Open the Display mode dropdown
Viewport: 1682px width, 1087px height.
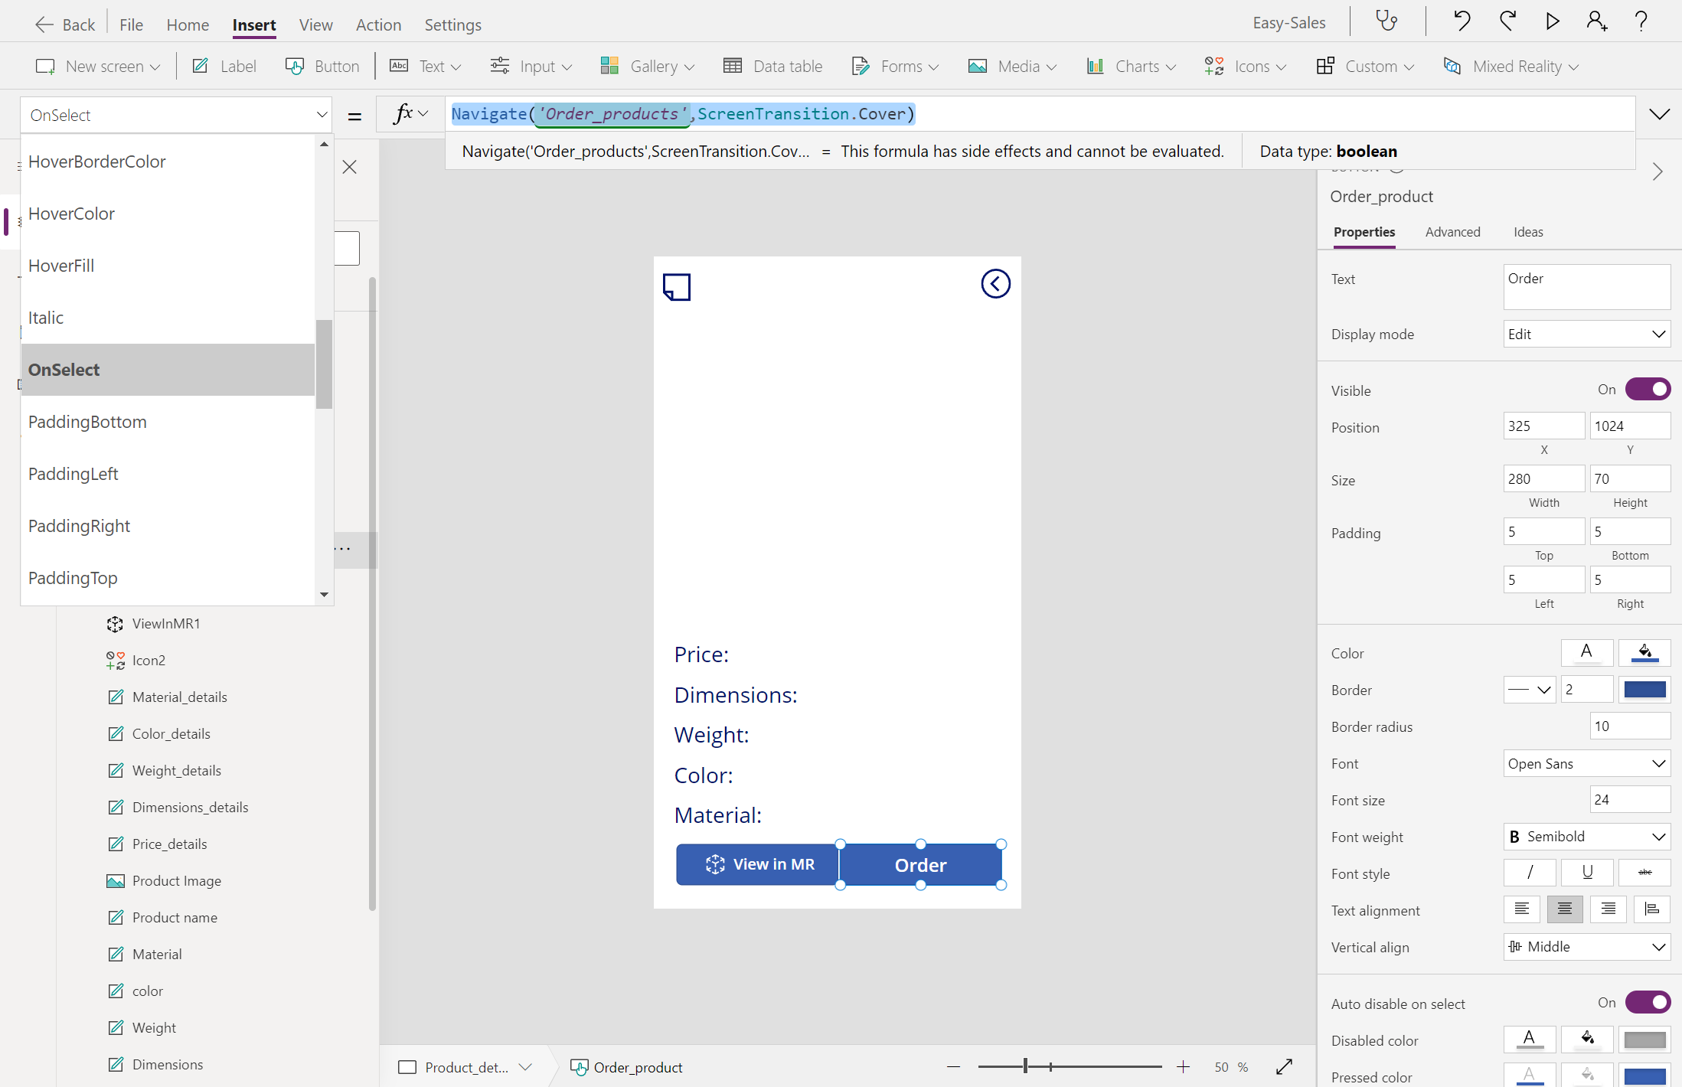pos(1586,334)
